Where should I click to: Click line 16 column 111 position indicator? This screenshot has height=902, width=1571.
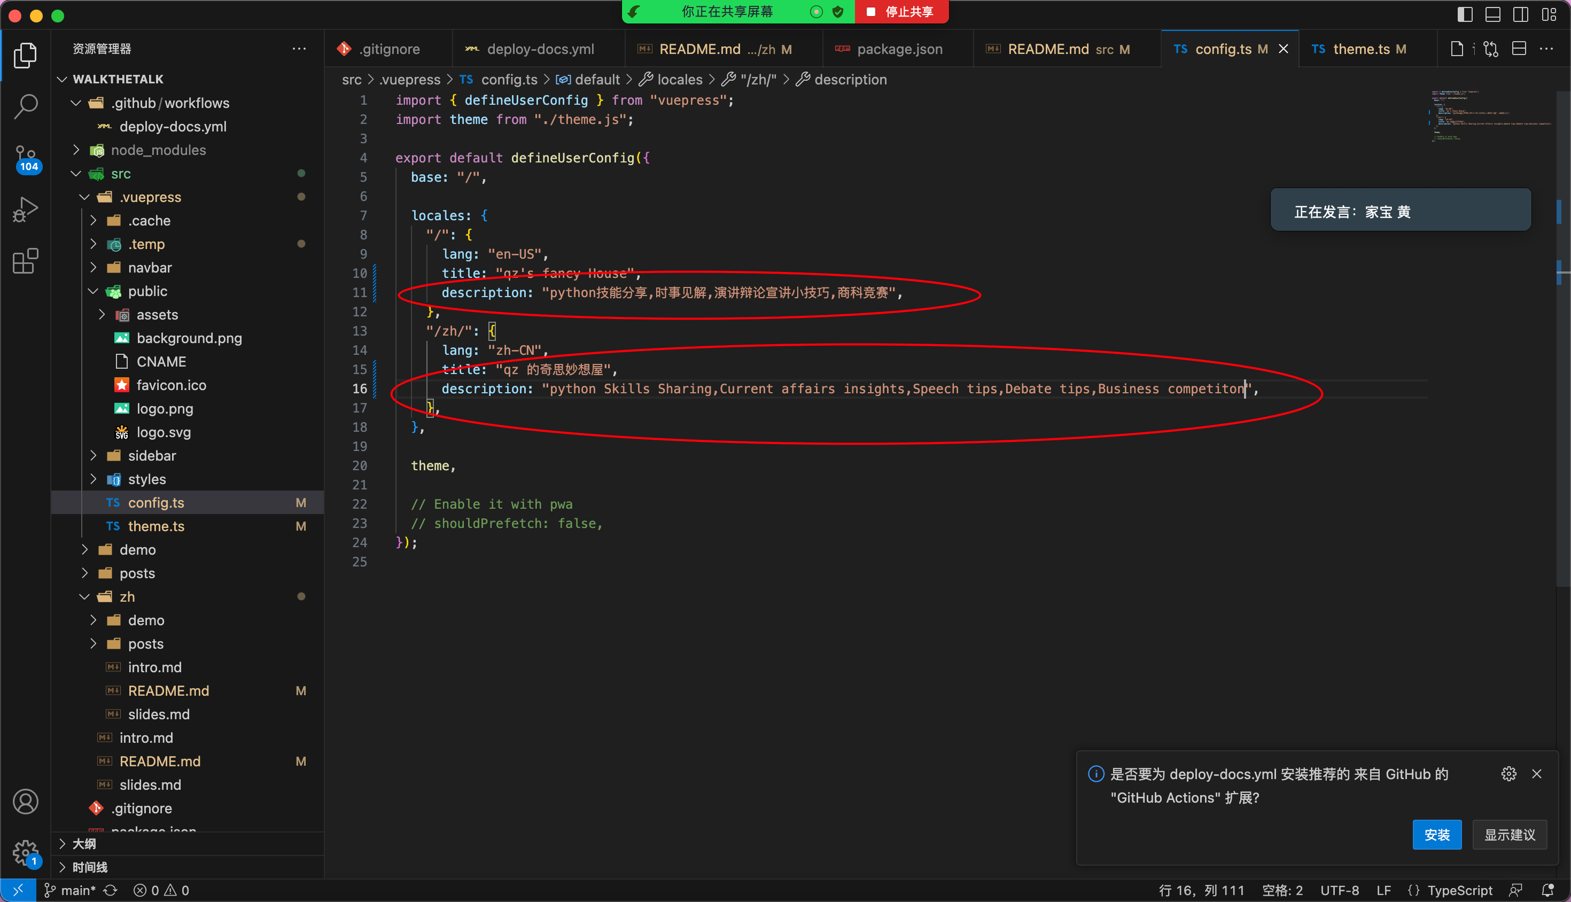[x=1201, y=890]
